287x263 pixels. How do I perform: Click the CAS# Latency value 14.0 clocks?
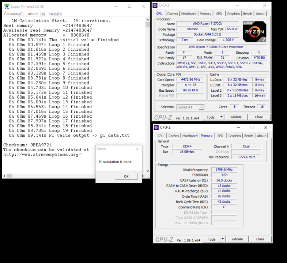point(224,180)
